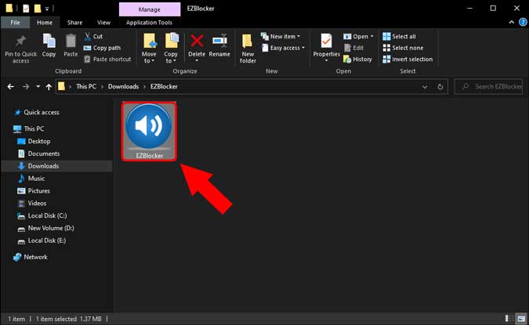The width and height of the screenshot is (529, 325).
Task: Click Select none
Action: coord(403,48)
